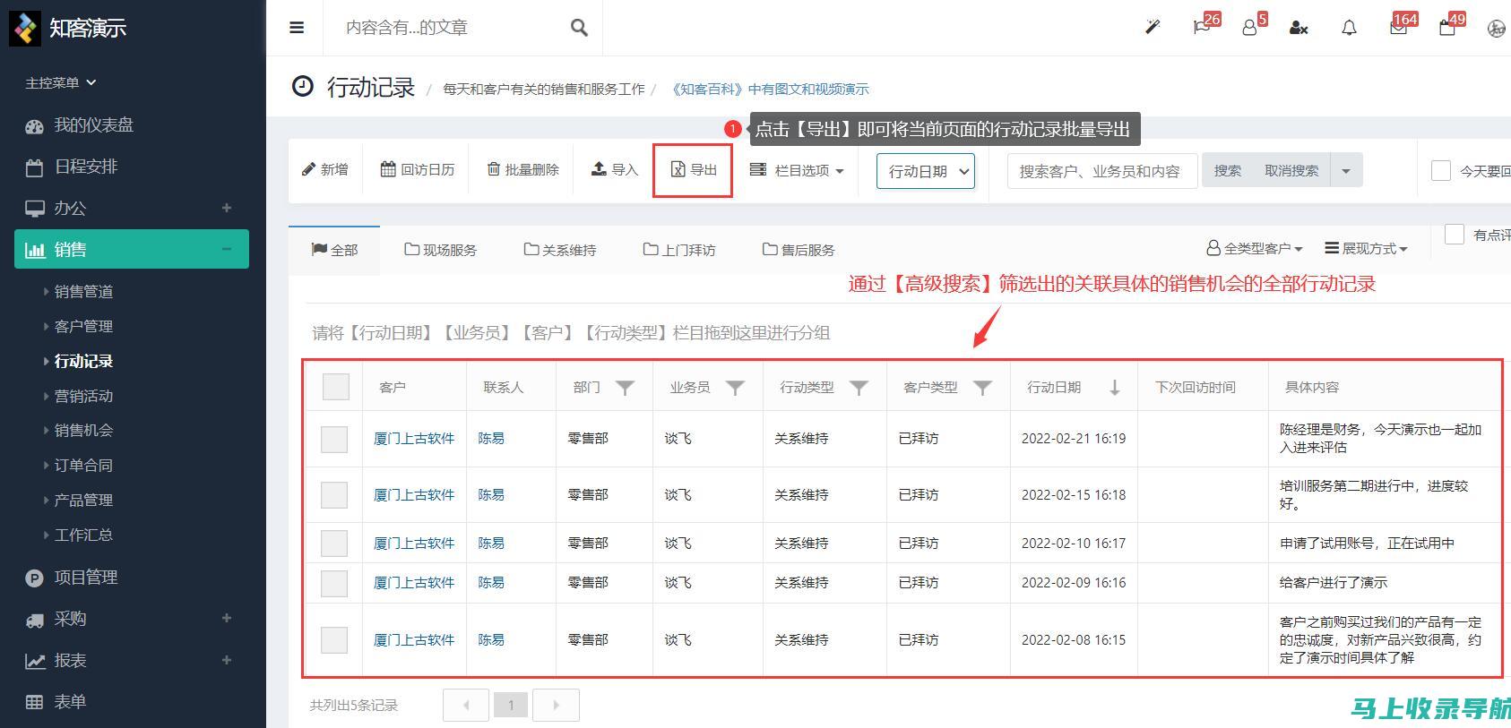Switch to the 全部 tab

coord(334,250)
